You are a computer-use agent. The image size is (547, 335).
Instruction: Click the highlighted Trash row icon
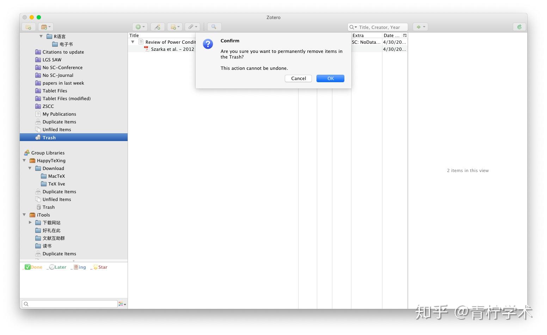coord(38,138)
